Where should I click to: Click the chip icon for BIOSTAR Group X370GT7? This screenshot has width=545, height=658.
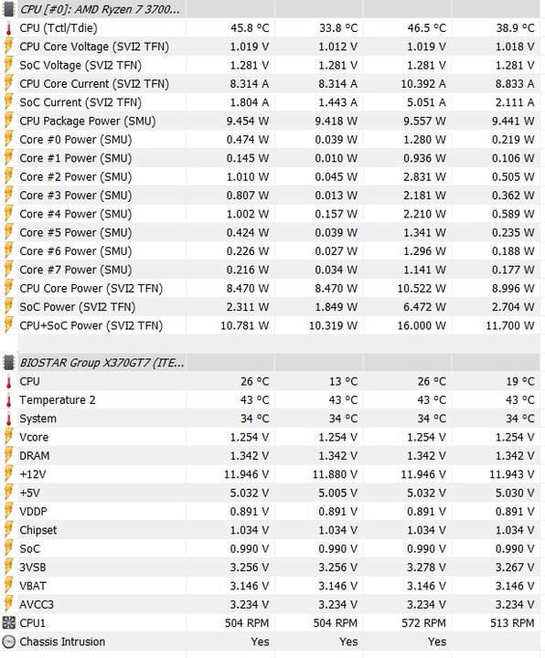pyautogui.click(x=8, y=363)
